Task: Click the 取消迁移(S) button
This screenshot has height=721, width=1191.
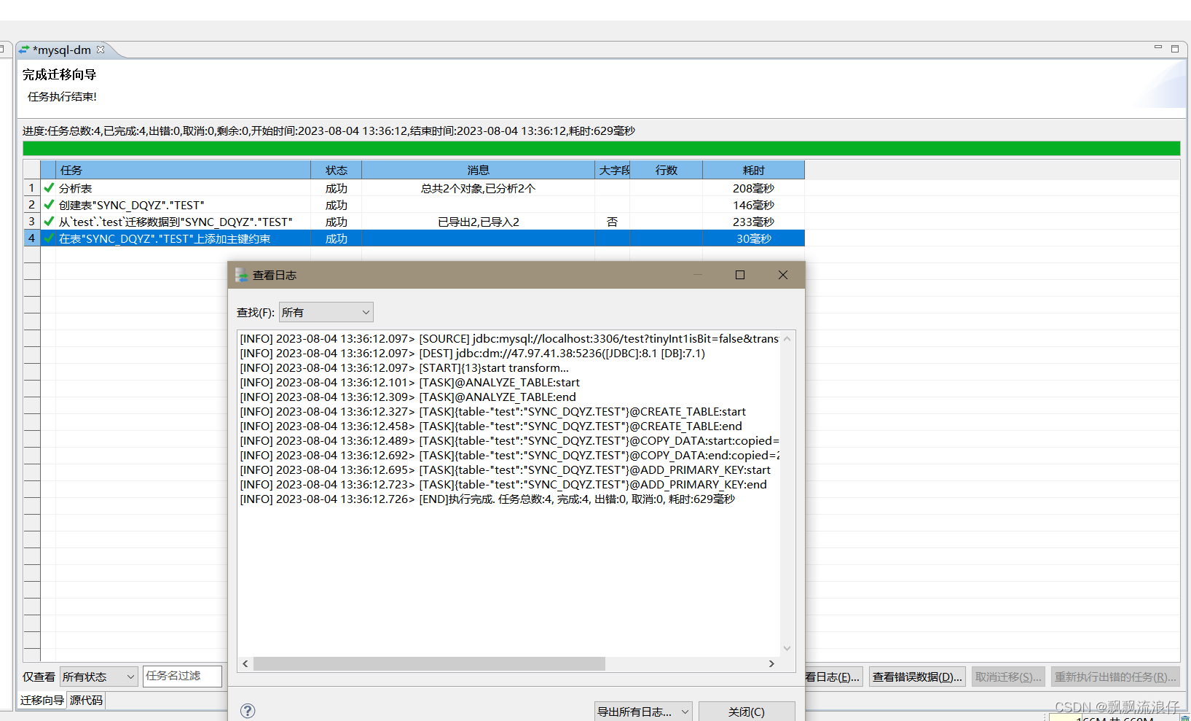Action: (1008, 677)
